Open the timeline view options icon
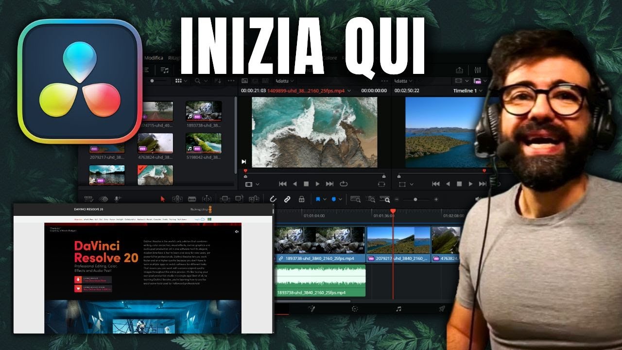The height and width of the screenshot is (350, 622). click(88, 199)
